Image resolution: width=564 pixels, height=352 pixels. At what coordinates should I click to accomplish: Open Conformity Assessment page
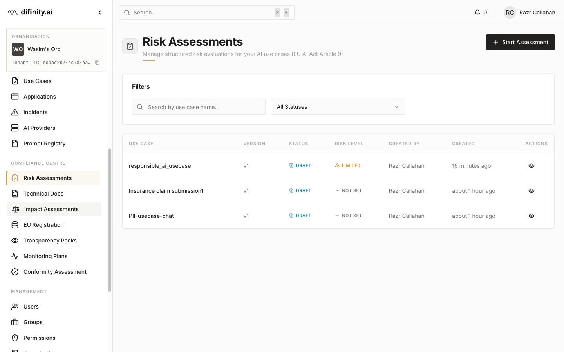coord(54,272)
